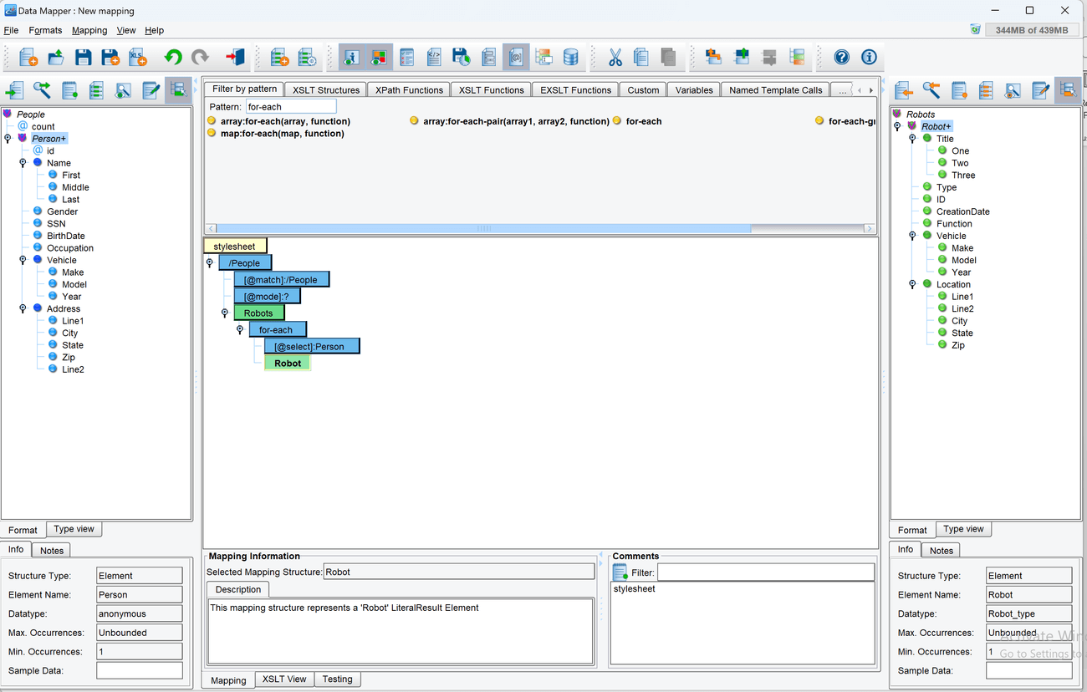Select map:for-each(map, function) in results

click(x=283, y=134)
